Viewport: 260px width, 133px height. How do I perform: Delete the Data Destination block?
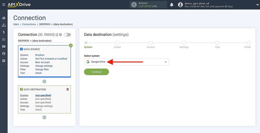coord(68,89)
